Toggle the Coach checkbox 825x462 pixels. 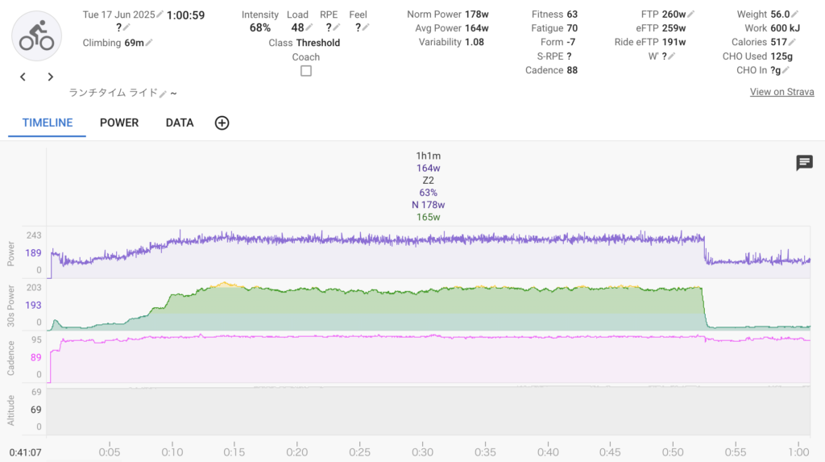[305, 71]
